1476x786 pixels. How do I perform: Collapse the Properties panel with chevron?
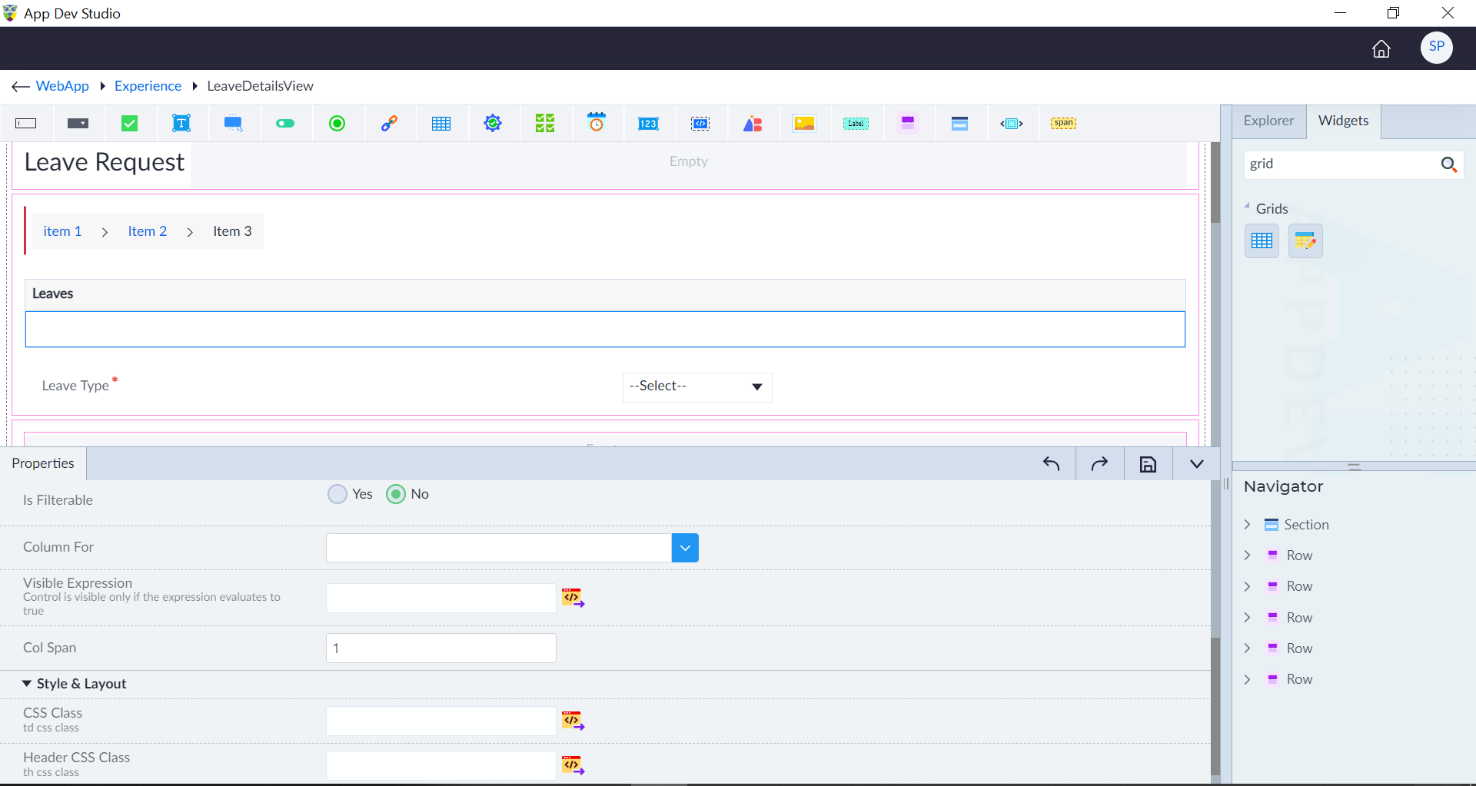click(x=1196, y=464)
